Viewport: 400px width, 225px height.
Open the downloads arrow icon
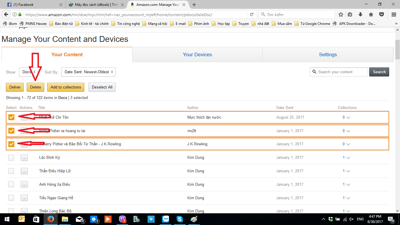click(x=360, y=14)
